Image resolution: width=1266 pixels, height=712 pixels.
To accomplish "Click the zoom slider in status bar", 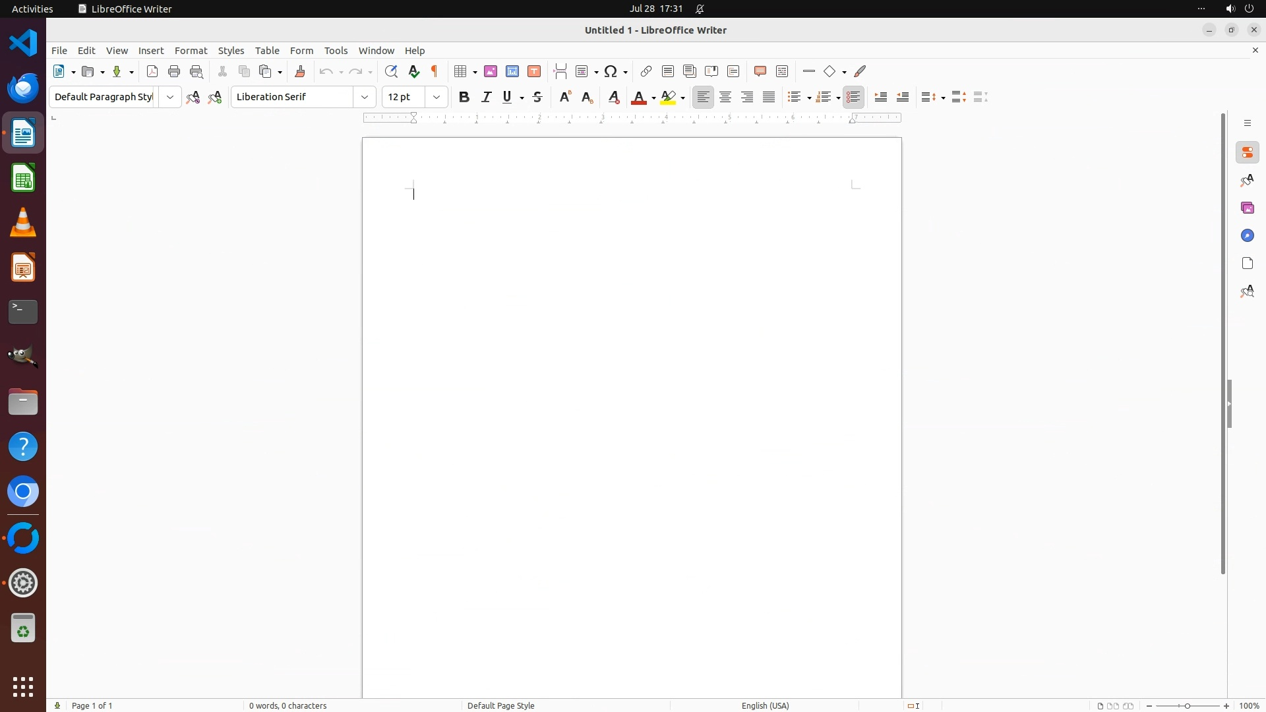I will click(1188, 705).
